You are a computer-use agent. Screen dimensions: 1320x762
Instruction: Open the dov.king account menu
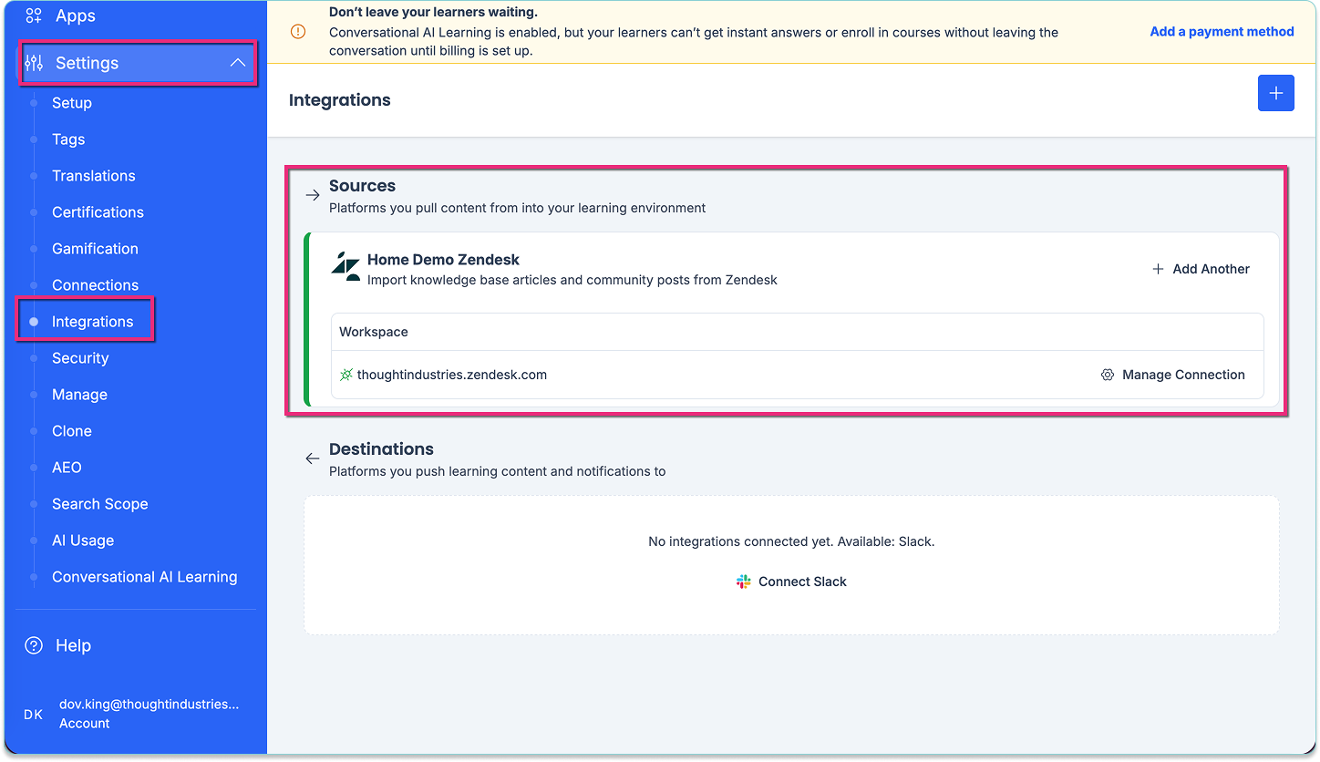point(149,714)
